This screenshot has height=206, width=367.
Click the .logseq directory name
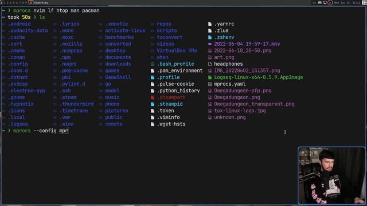pyautogui.click(x=18, y=124)
